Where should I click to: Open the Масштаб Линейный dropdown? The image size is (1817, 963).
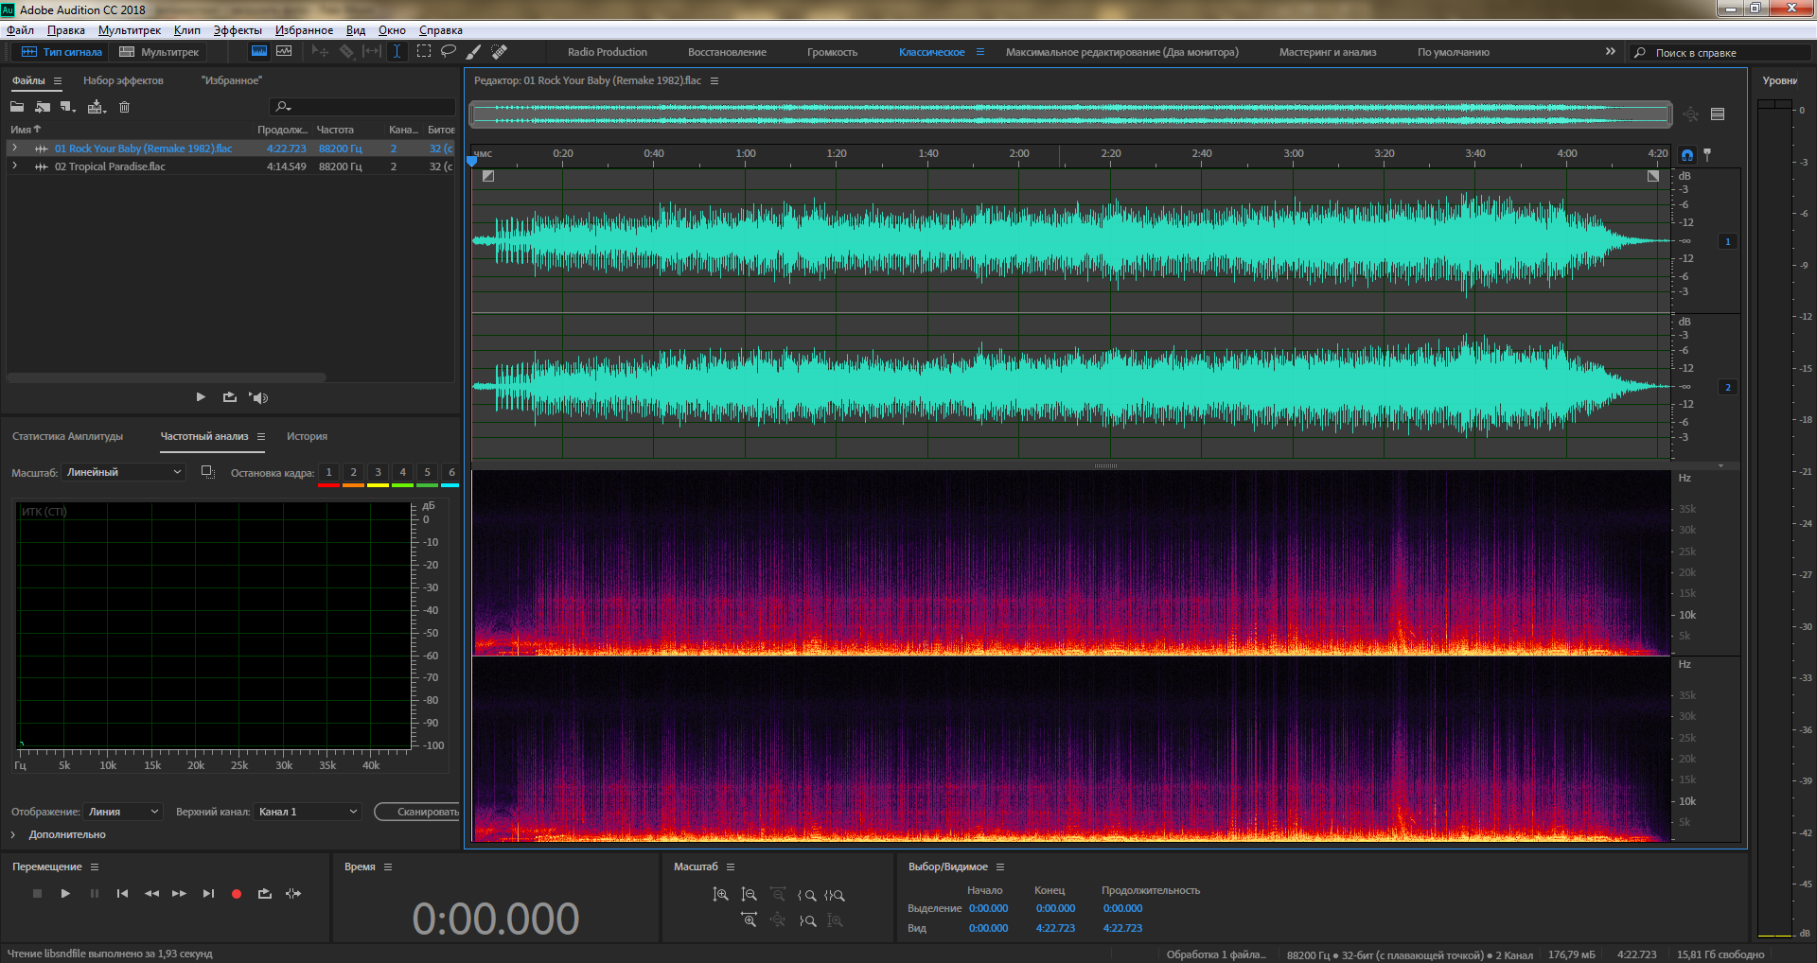(x=123, y=472)
